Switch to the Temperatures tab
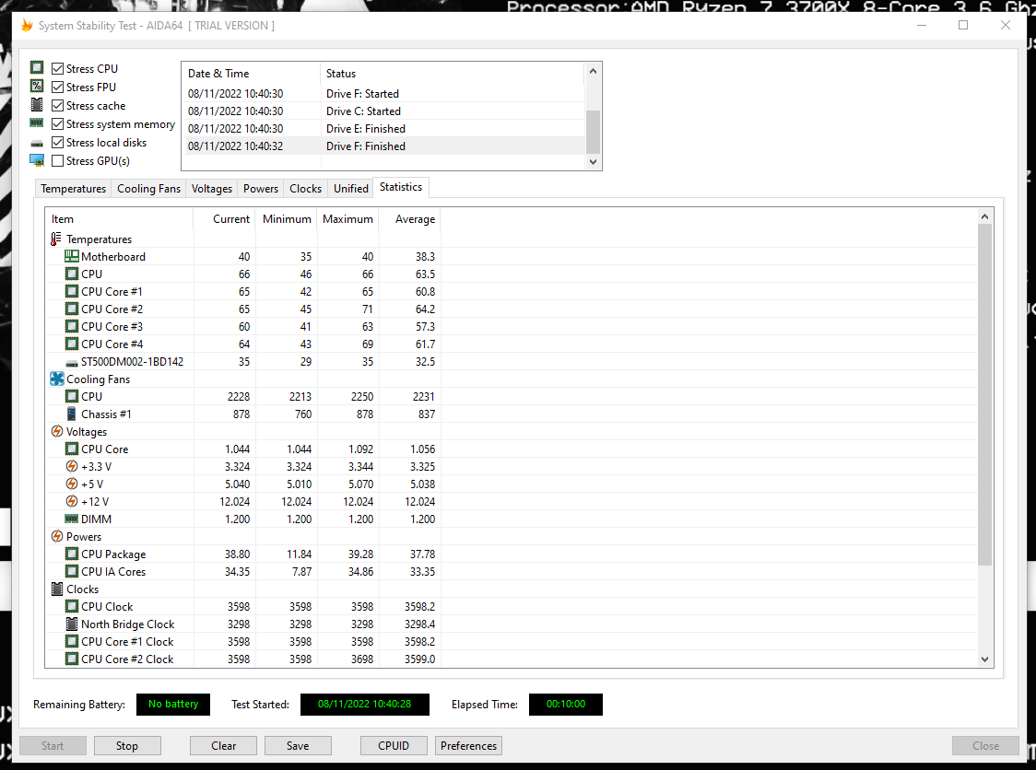Viewport: 1036px width, 770px height. click(73, 188)
